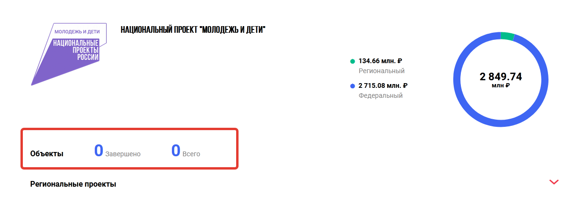Click the Завершено objects counter zero
The width and height of the screenshot is (568, 199).
[x=99, y=151]
